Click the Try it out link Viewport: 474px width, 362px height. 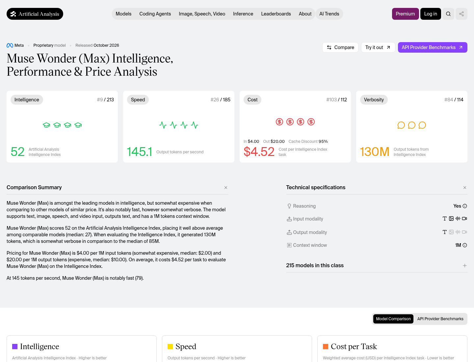(x=378, y=47)
